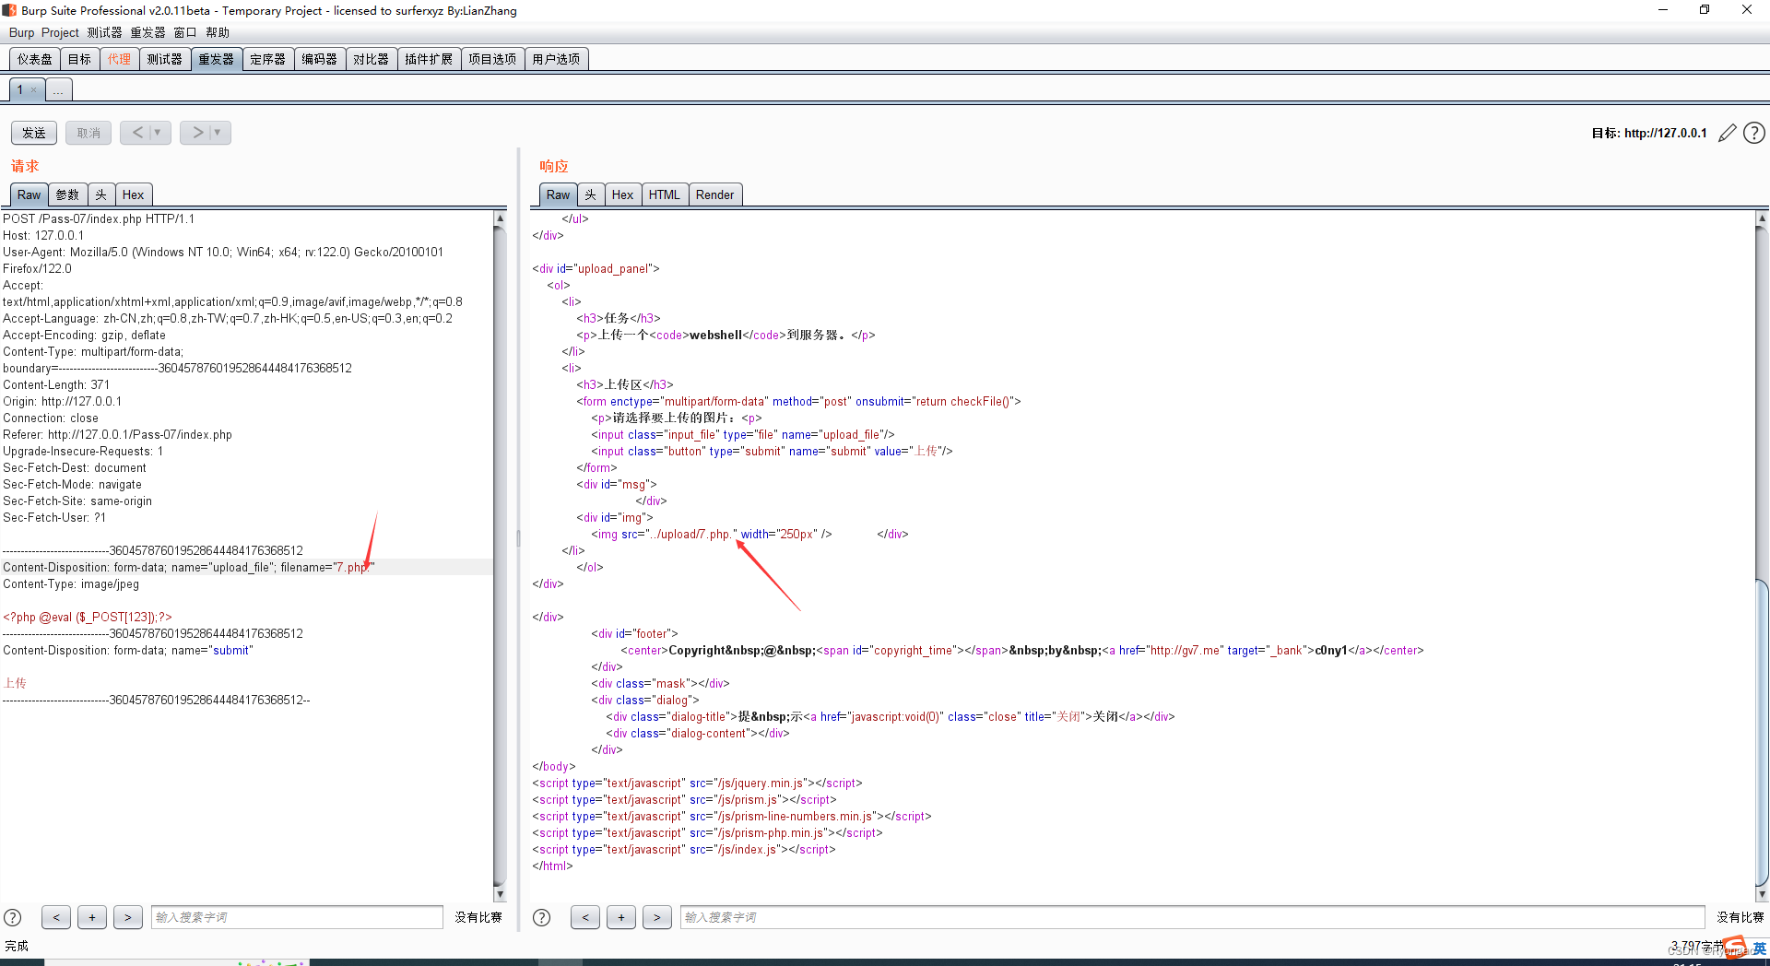This screenshot has height=966, width=1770.
Task: Open the 重发器 menu in menu bar
Action: [x=147, y=32]
